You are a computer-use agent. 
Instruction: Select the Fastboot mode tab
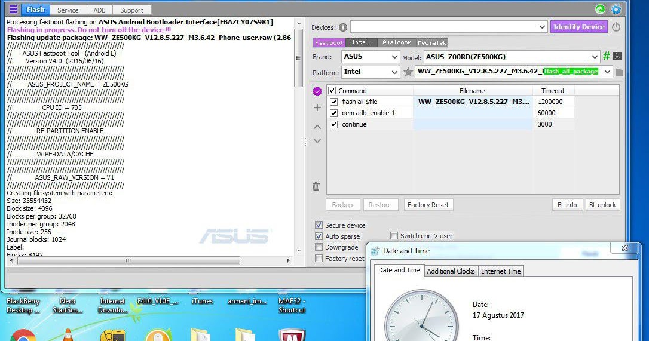click(329, 42)
